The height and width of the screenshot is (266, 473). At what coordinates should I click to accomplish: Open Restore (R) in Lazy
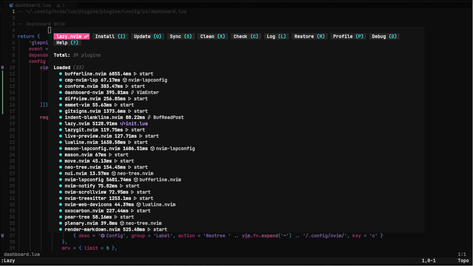coord(310,36)
